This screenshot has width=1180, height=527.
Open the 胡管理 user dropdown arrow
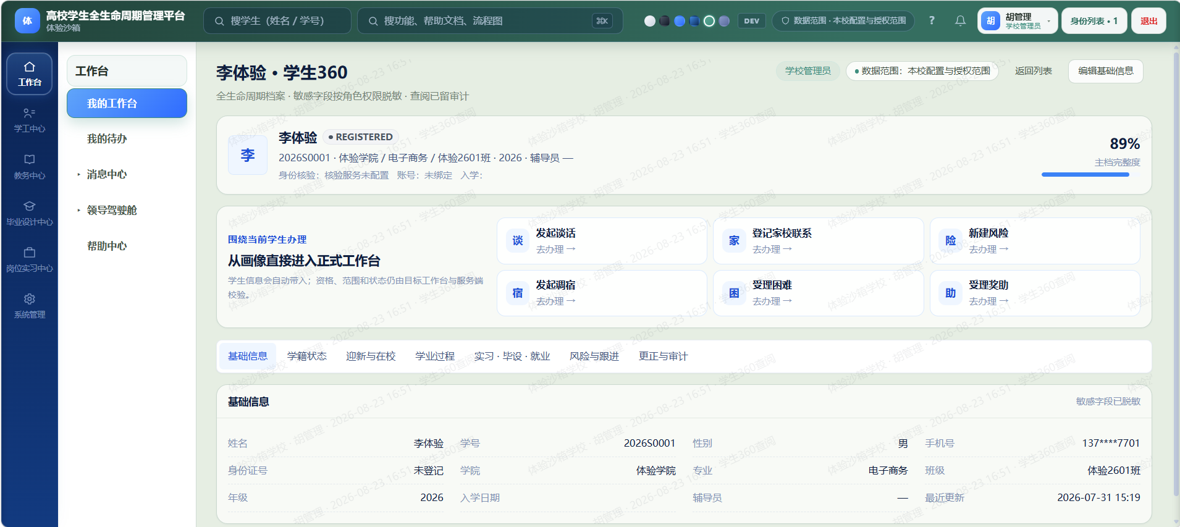pos(1049,21)
